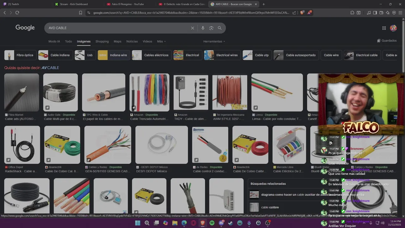Expand the Más dropdown menu

tap(161, 41)
